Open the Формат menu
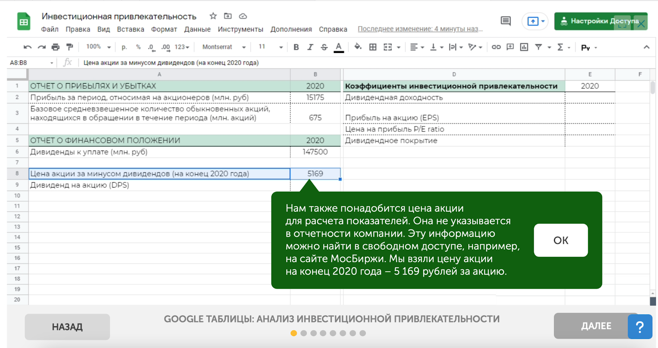Image resolution: width=658 pixels, height=348 pixels. [164, 29]
